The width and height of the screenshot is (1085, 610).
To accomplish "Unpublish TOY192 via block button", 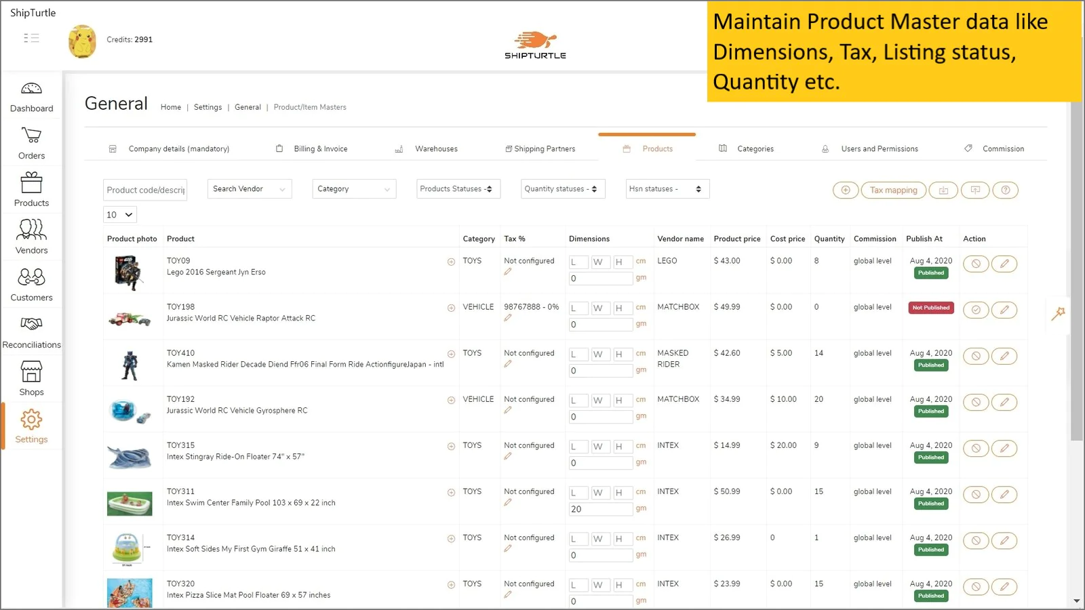I will [x=976, y=402].
